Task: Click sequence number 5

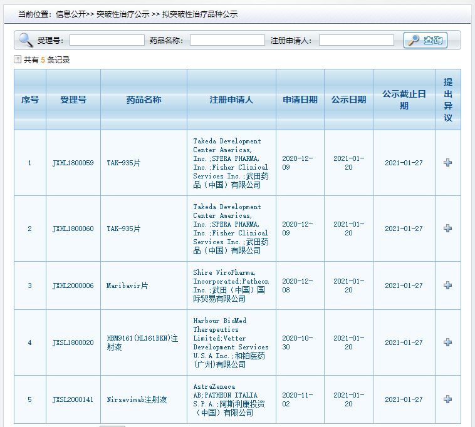Action: point(29,399)
